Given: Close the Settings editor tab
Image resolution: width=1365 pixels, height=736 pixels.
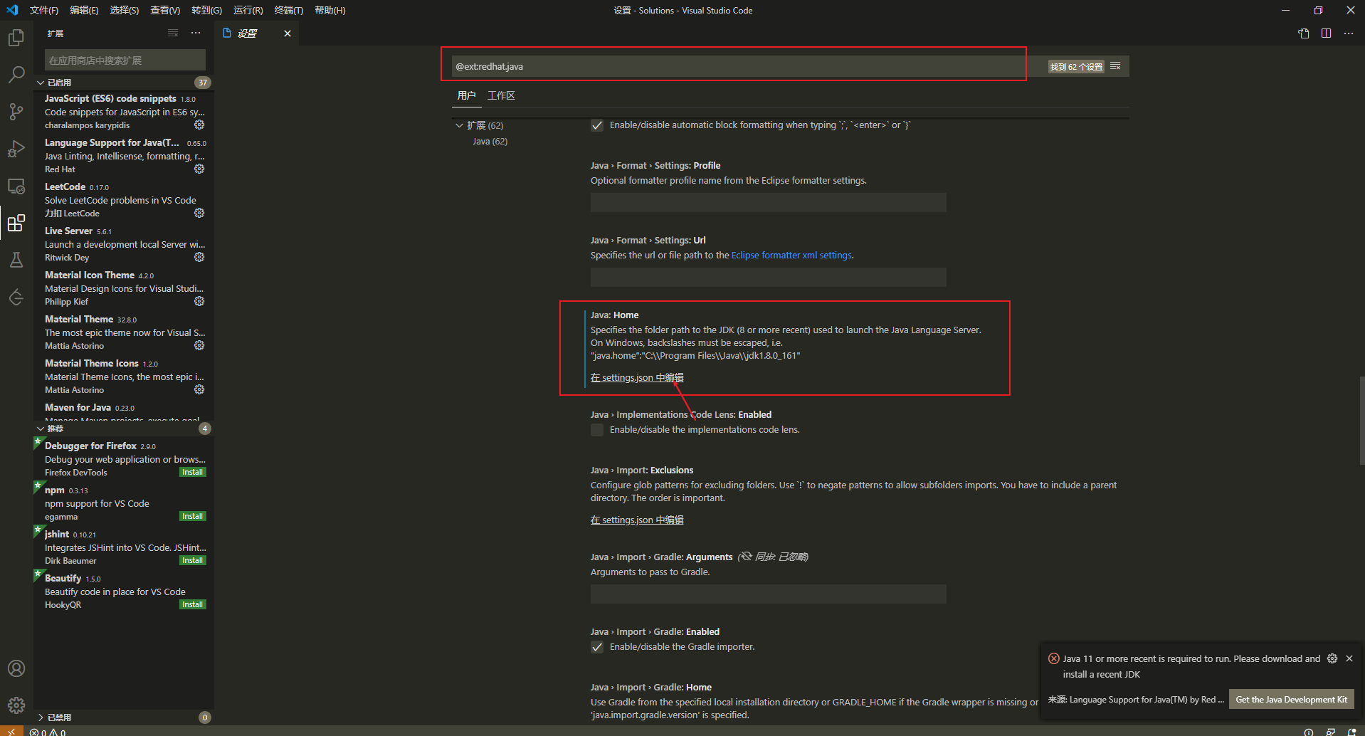Looking at the screenshot, I should (288, 33).
